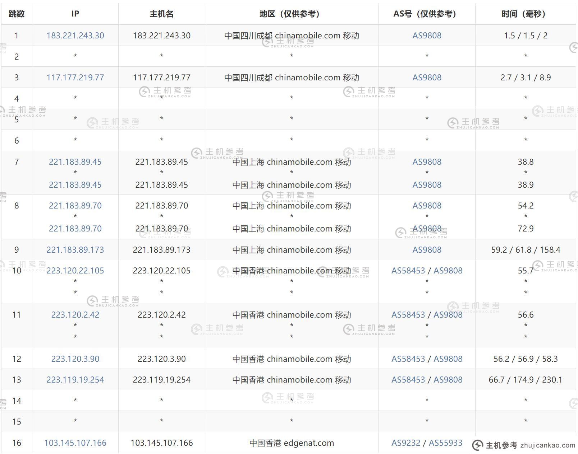Select hostname text 103.145.107.166

pyautogui.click(x=161, y=443)
